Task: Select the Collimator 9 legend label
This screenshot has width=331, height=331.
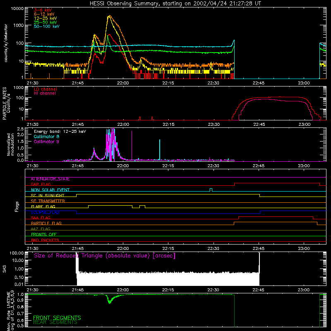Action: [46, 142]
